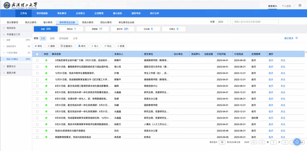
Task: Check the select-all checkbox in table header
Action: tap(37, 54)
